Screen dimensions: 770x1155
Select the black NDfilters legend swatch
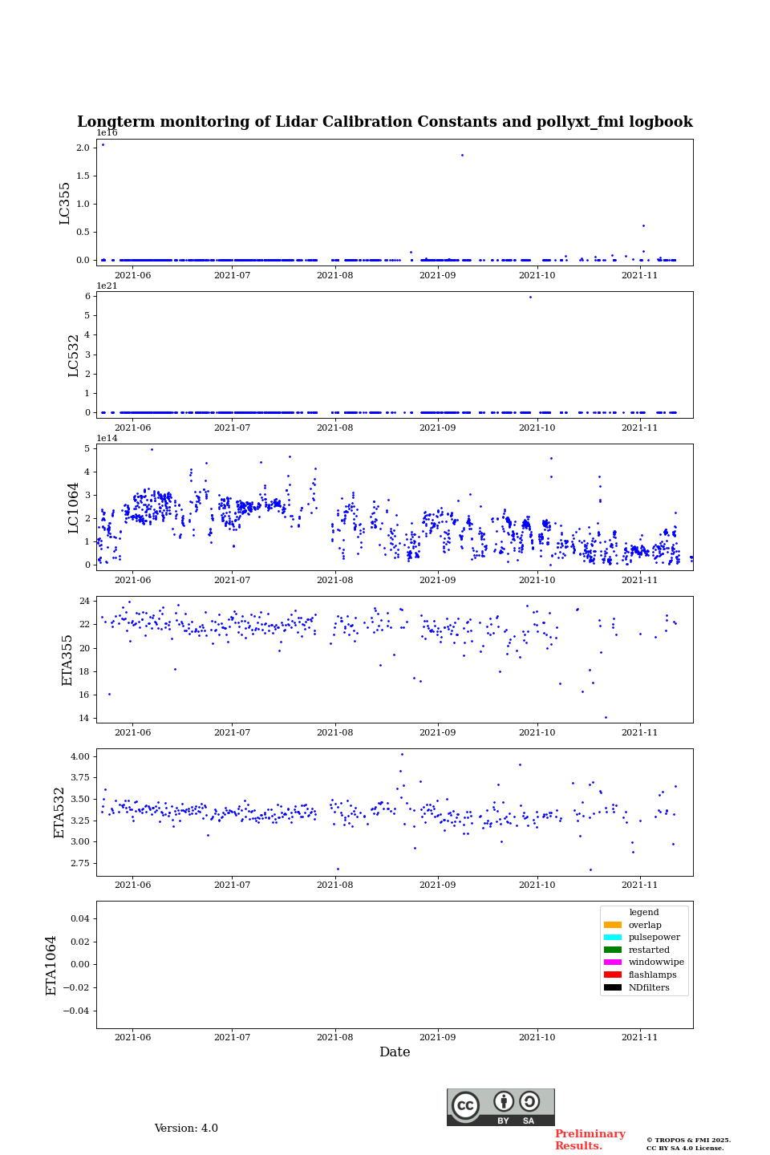pos(613,987)
